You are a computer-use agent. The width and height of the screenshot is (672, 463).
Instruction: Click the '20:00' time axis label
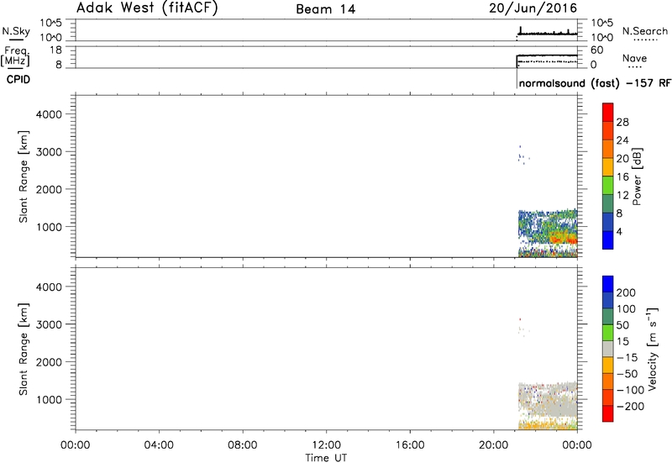click(493, 445)
